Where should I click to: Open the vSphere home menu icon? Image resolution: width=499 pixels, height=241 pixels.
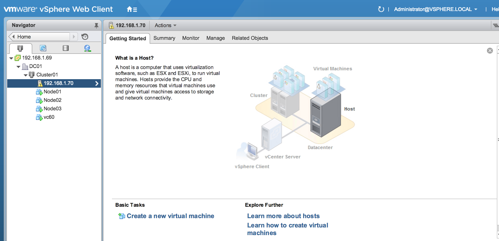point(132,9)
